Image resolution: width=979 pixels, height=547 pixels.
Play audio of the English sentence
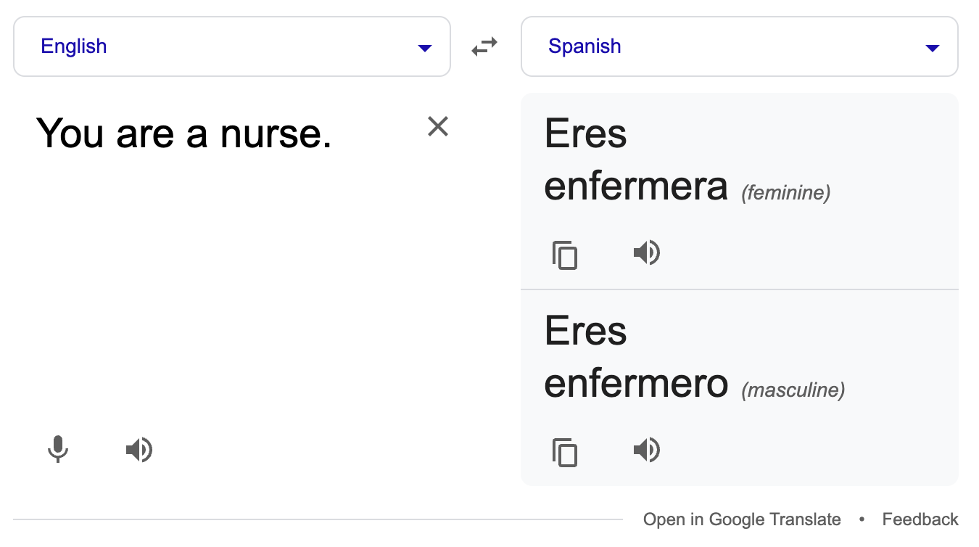(x=139, y=450)
